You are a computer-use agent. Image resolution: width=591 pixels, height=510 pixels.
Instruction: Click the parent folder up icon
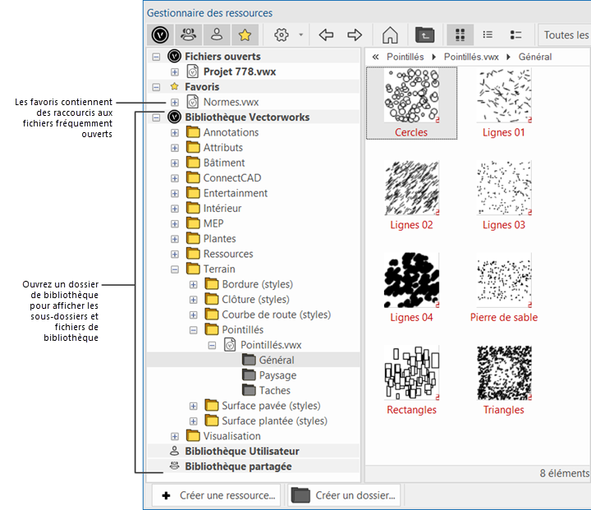(424, 34)
